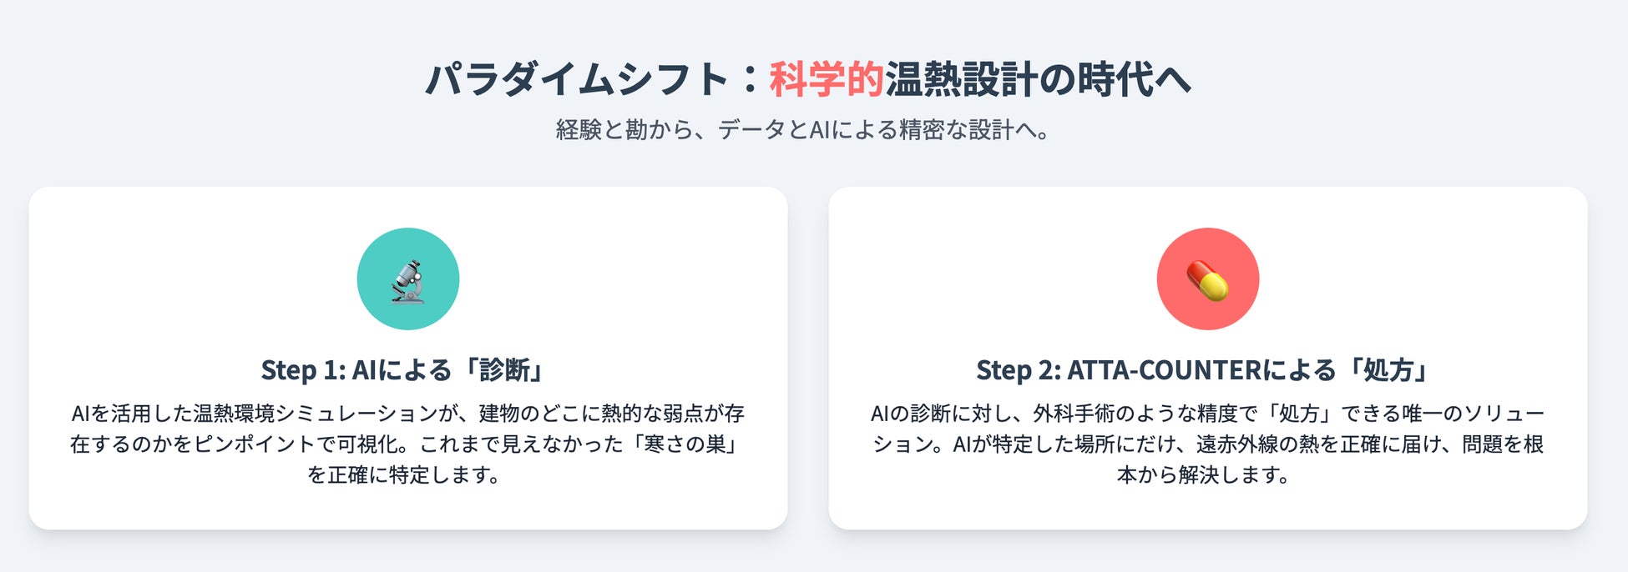The width and height of the screenshot is (1628, 572).
Task: Click the last line "を正確に特定します。" in Step 1
Action: point(404,475)
